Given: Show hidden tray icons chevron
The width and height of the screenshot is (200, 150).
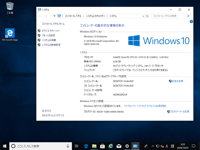Looking at the screenshot, I should pyautogui.click(x=153, y=146).
